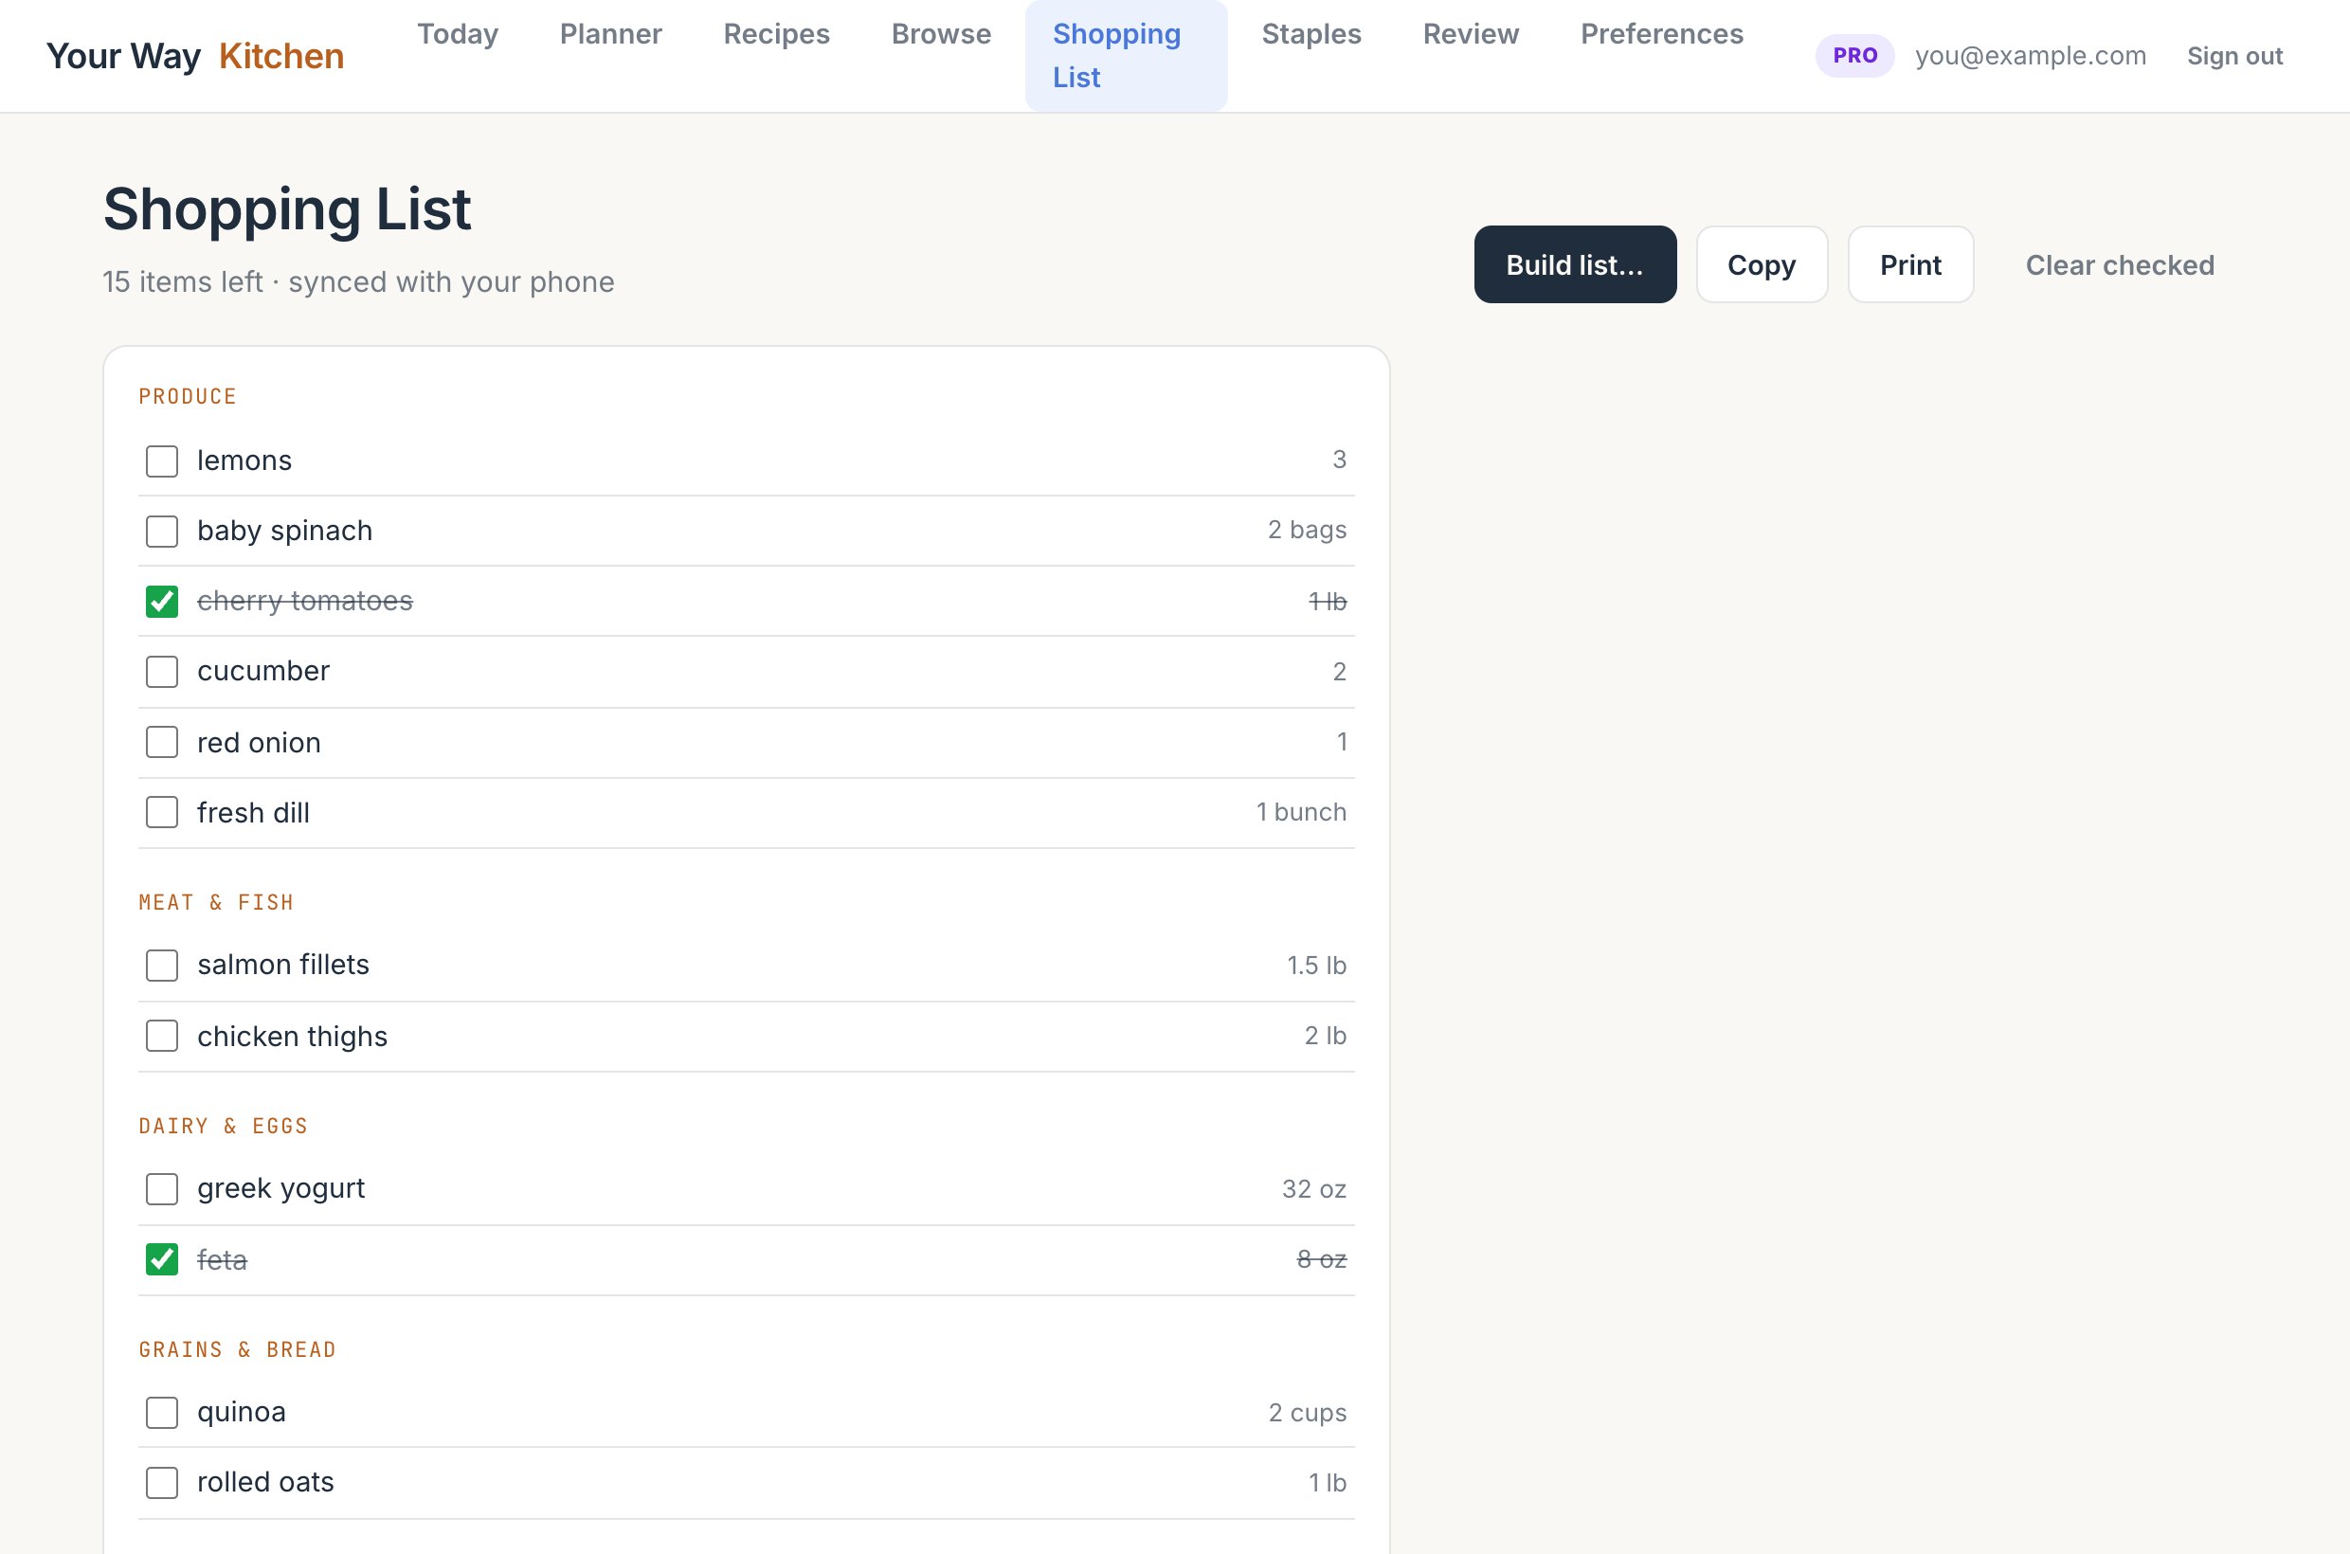Screen dimensions: 2350x1554
Task: Check off baby spinach
Action: click(x=161, y=532)
